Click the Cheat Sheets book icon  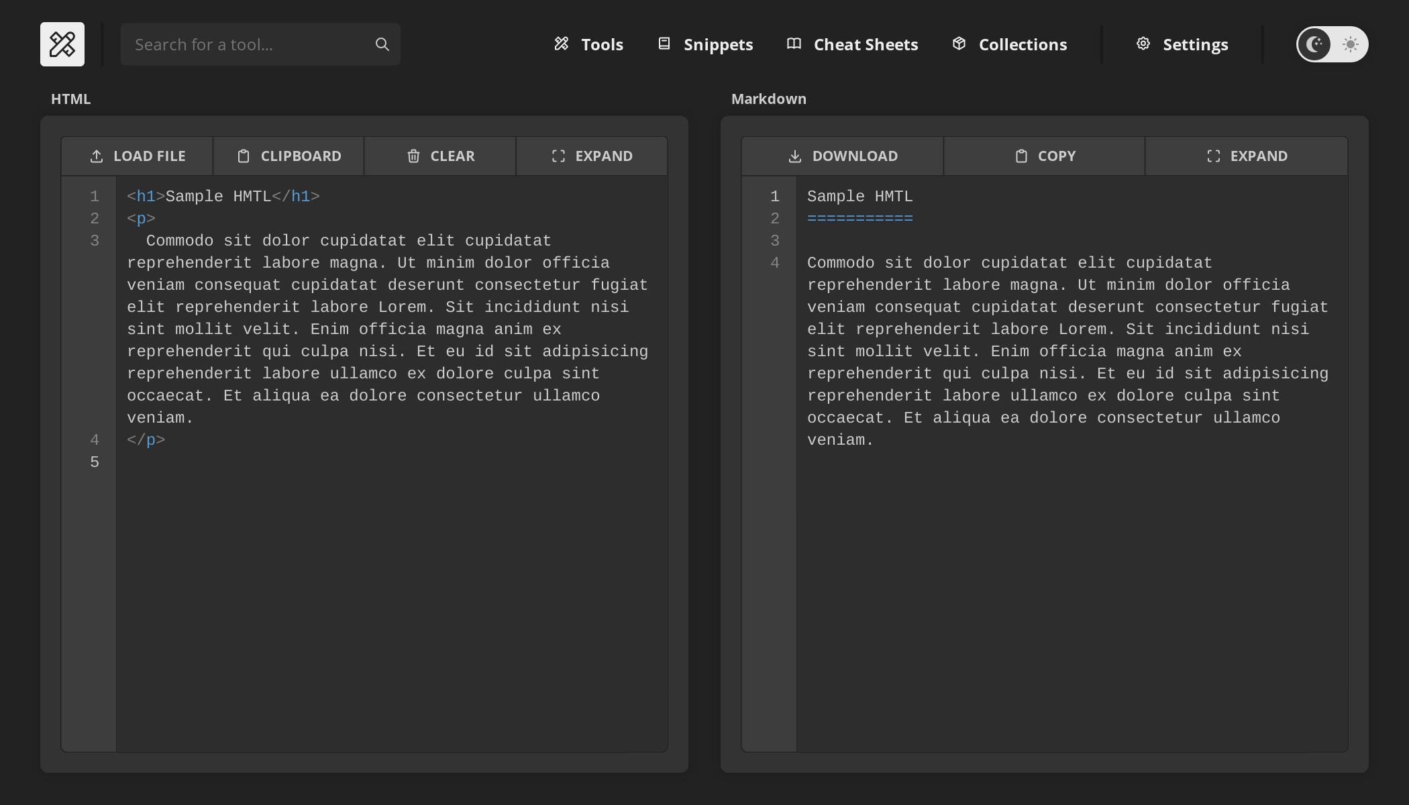click(794, 44)
